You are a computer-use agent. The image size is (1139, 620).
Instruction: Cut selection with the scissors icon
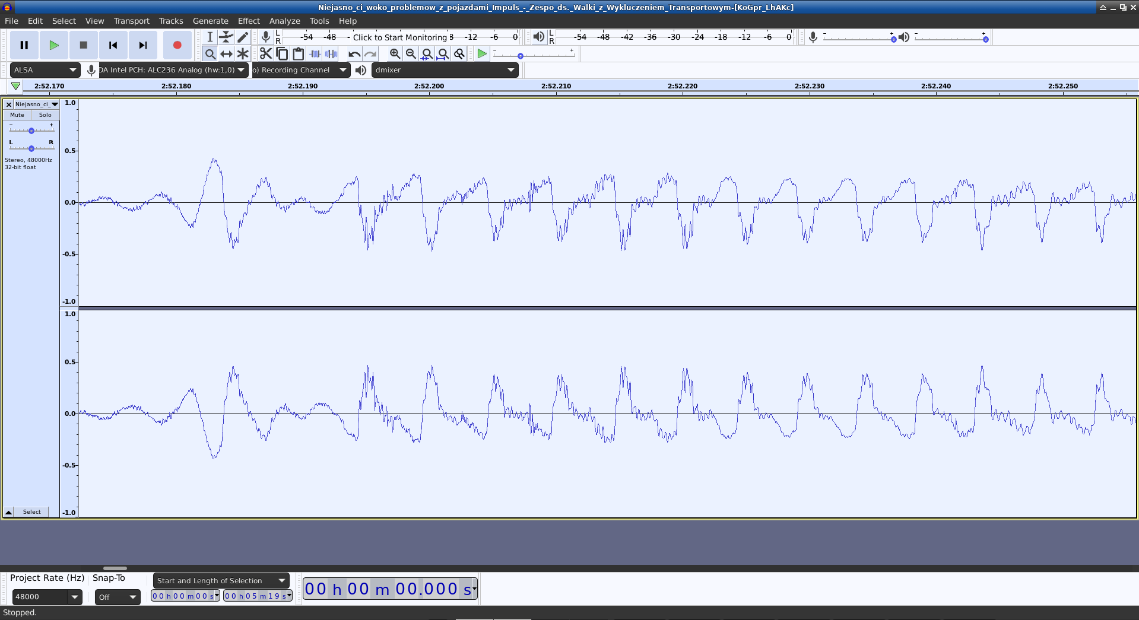[x=266, y=54]
